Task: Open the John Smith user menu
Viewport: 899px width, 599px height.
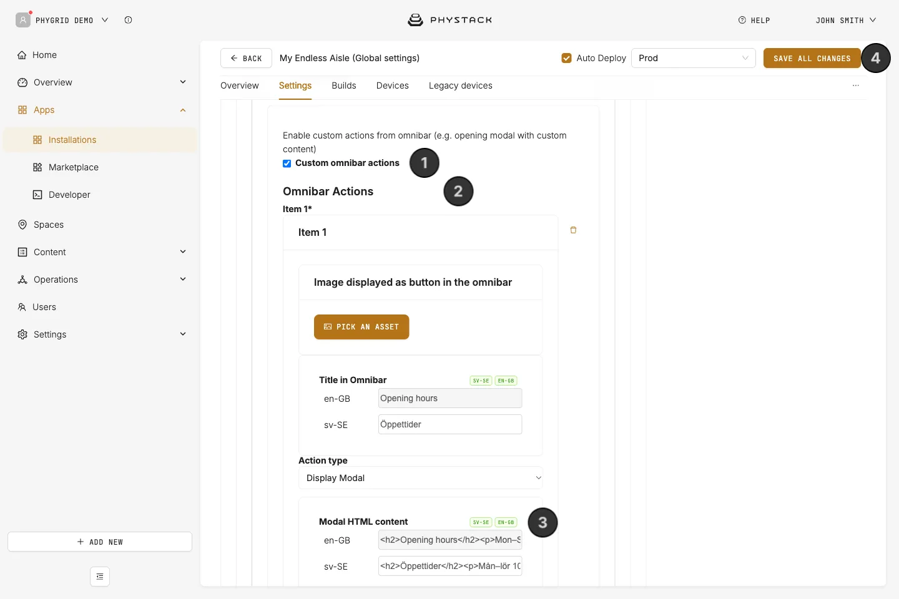Action: coord(846,20)
